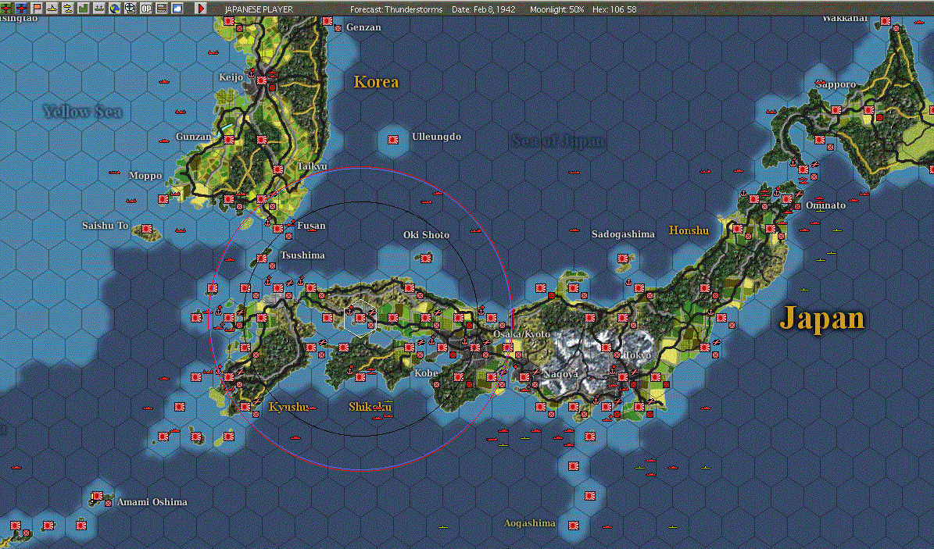Click the crosshair circle toolbar icon

[130, 9]
